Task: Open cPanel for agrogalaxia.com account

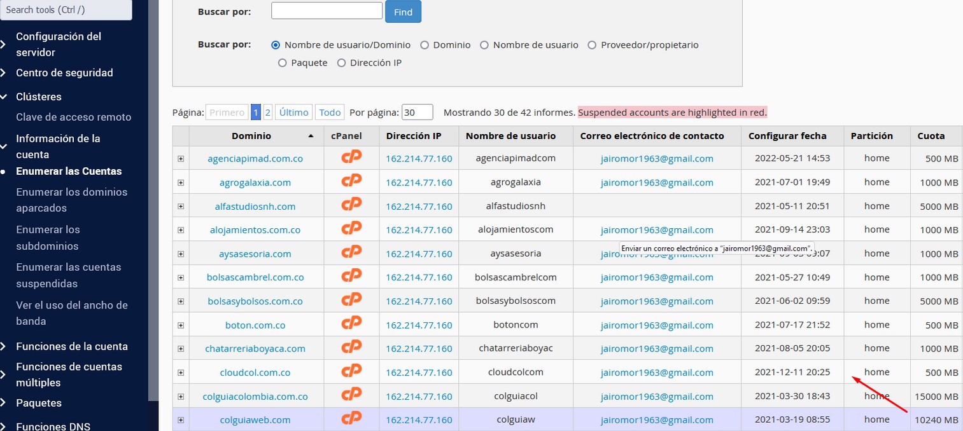Action: click(351, 182)
